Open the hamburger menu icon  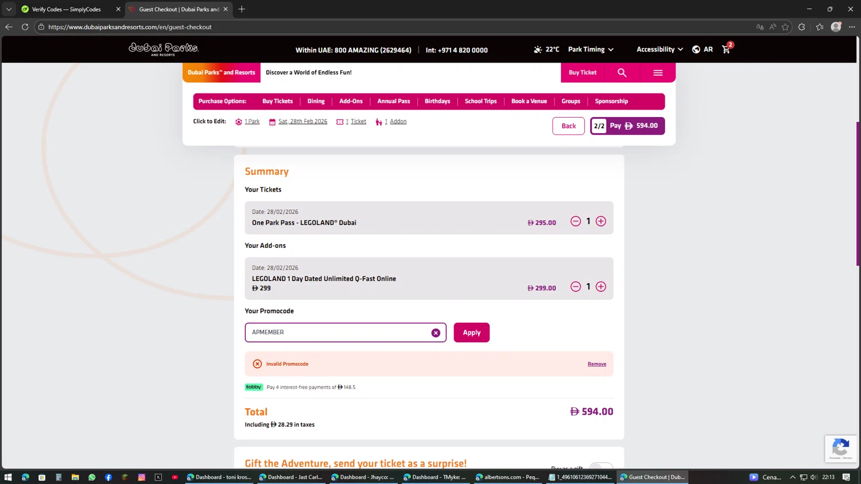coord(658,73)
